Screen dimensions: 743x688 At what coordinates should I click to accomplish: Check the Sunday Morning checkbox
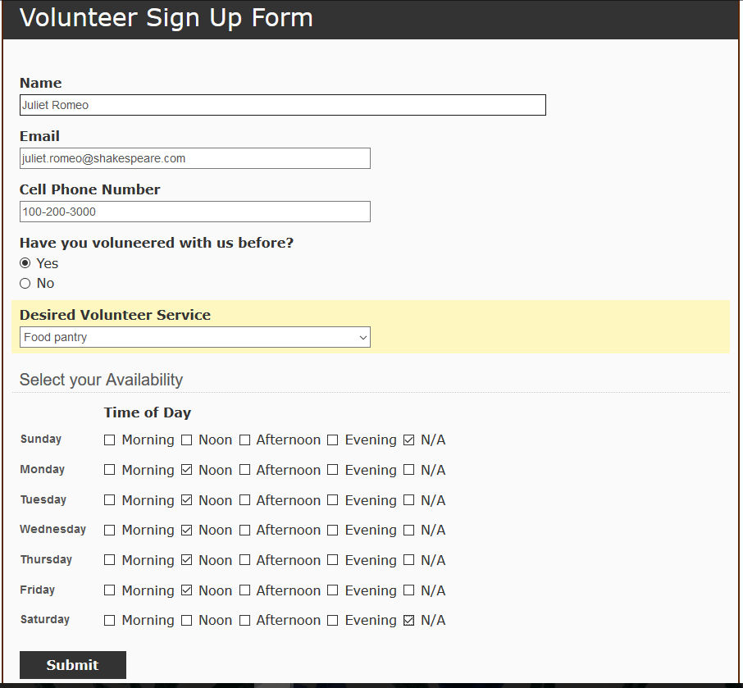pos(110,440)
